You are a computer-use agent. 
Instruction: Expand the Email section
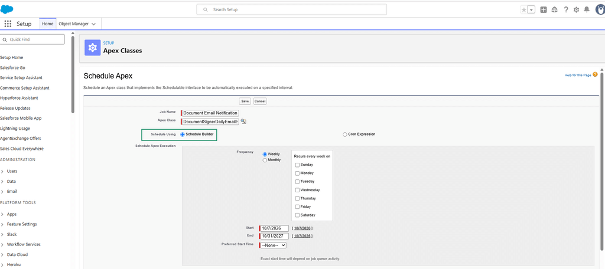2,192
